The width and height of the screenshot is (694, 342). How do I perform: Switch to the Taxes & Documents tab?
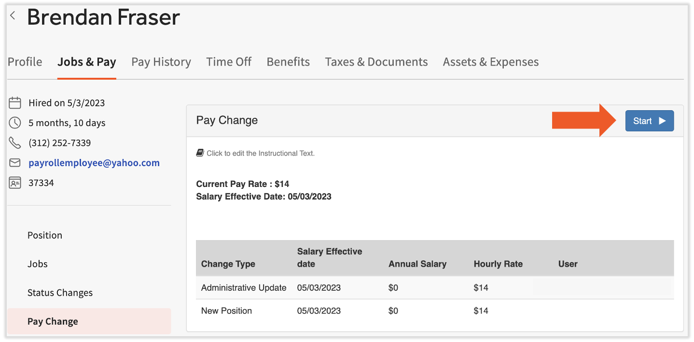pyautogui.click(x=376, y=62)
